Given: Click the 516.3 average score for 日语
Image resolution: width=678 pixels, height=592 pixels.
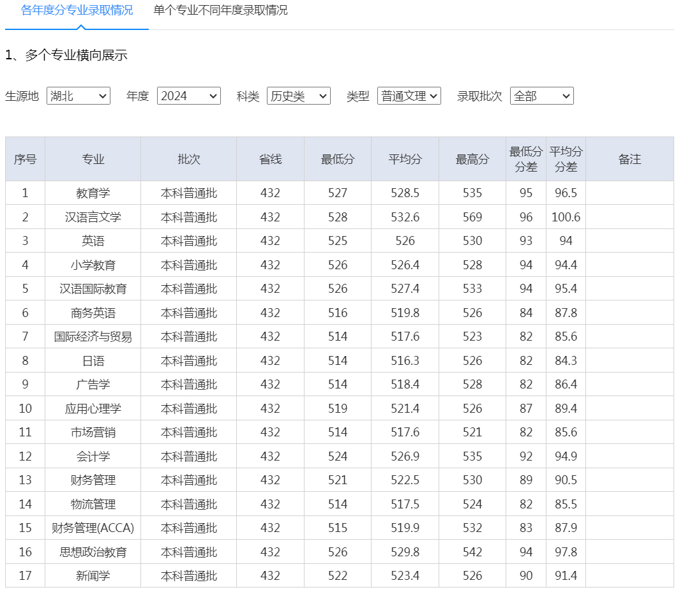Looking at the screenshot, I should point(405,361).
